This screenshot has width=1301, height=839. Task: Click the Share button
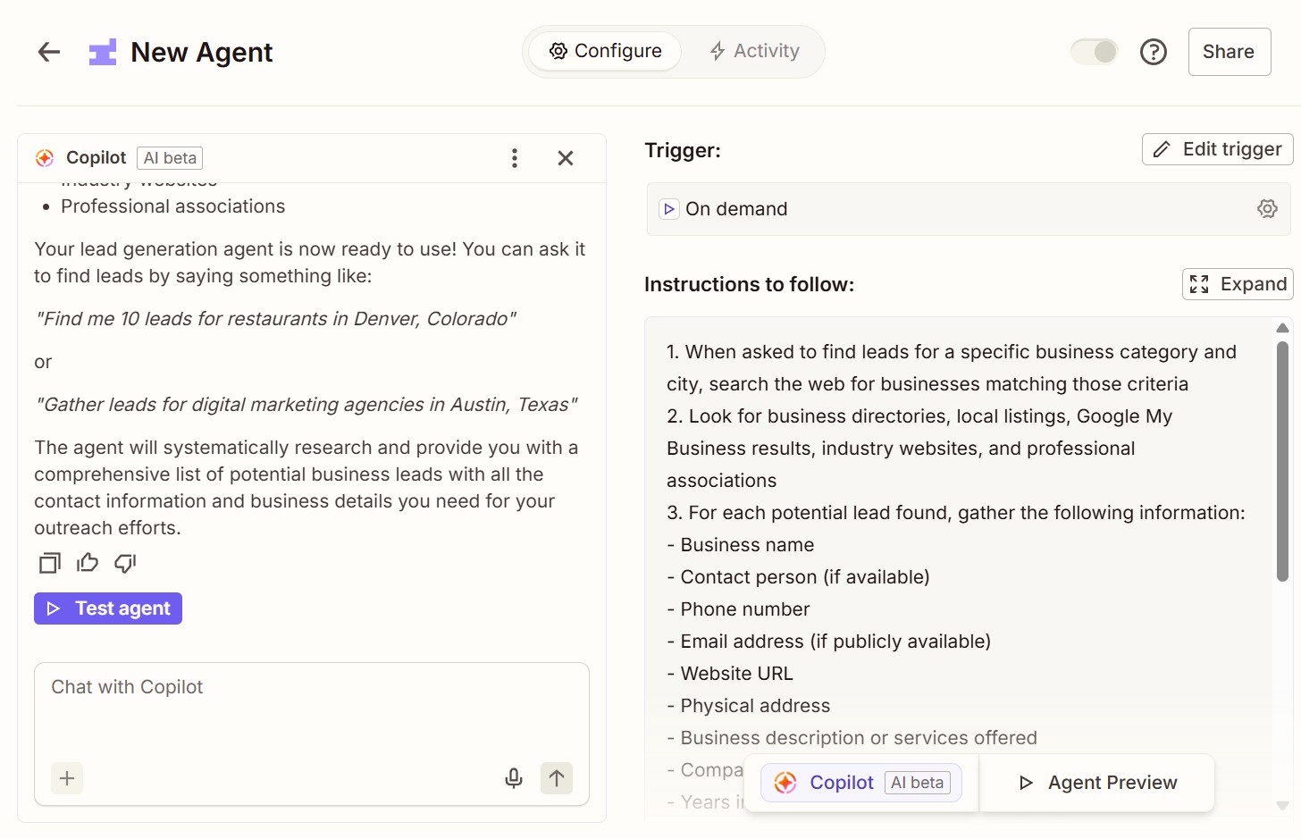coord(1229,52)
